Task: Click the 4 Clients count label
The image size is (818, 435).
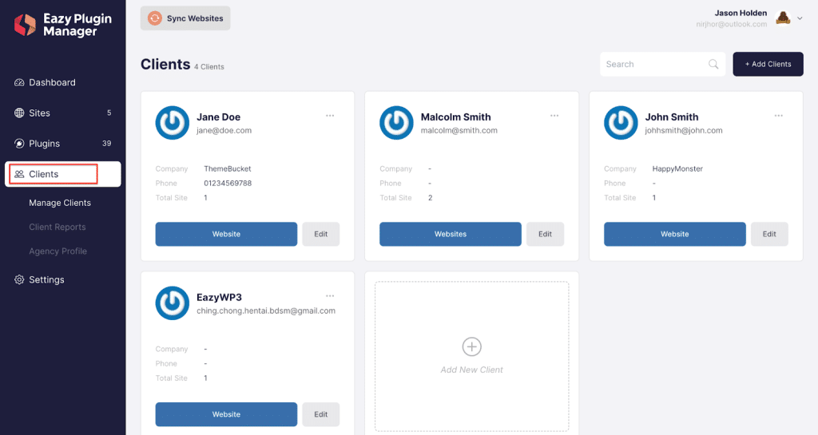Action: 209,67
